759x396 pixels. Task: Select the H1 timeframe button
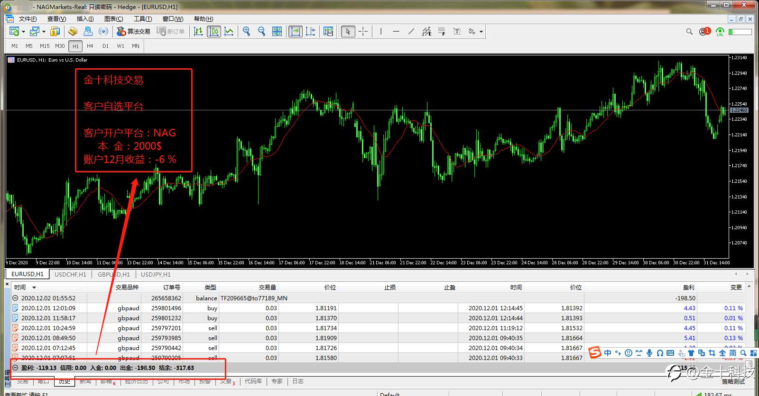(x=75, y=46)
